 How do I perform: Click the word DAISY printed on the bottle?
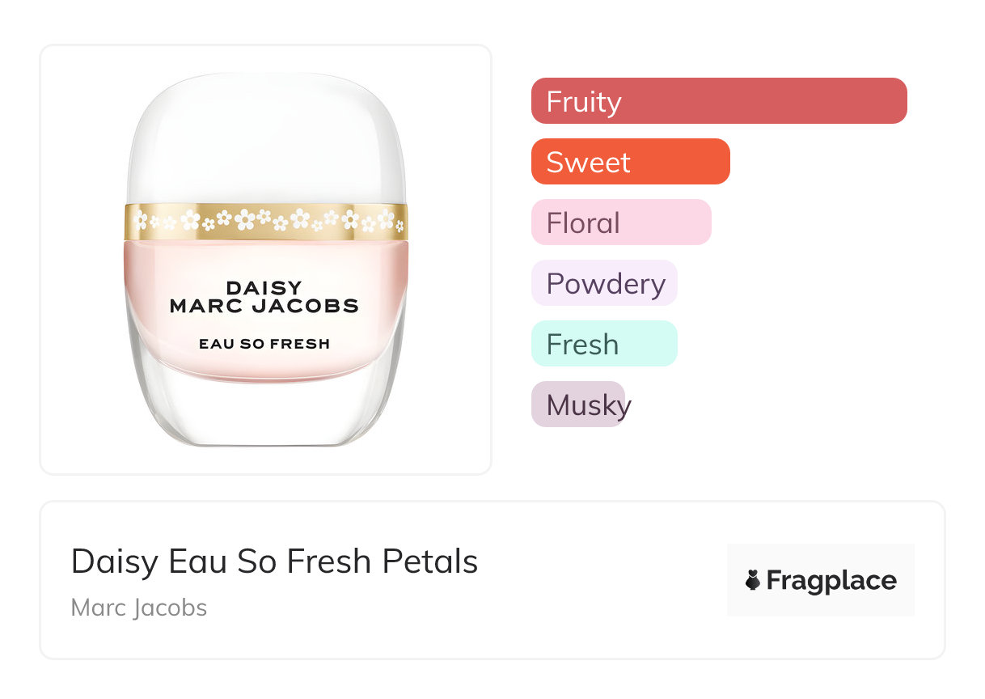264,287
